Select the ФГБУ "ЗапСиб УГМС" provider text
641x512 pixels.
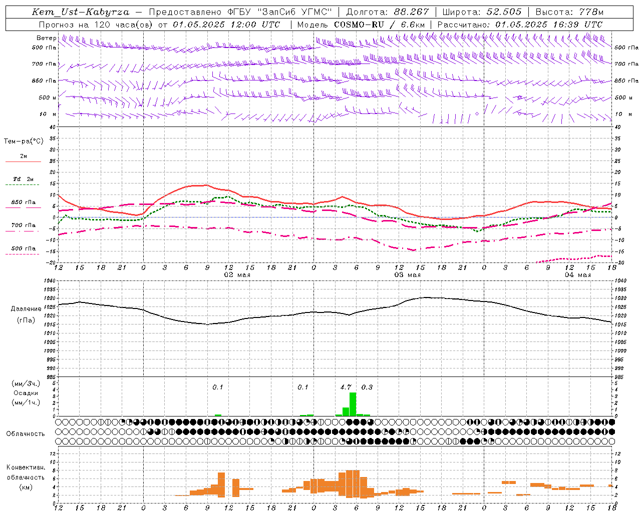(280, 12)
